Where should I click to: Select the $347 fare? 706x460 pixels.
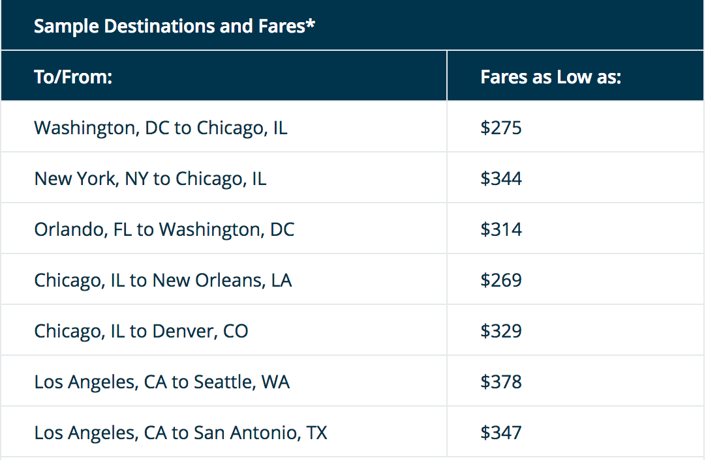[x=501, y=433]
